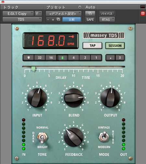Select the whole note (1) division button
The width and height of the screenshot is (146, 164).
pos(96,58)
